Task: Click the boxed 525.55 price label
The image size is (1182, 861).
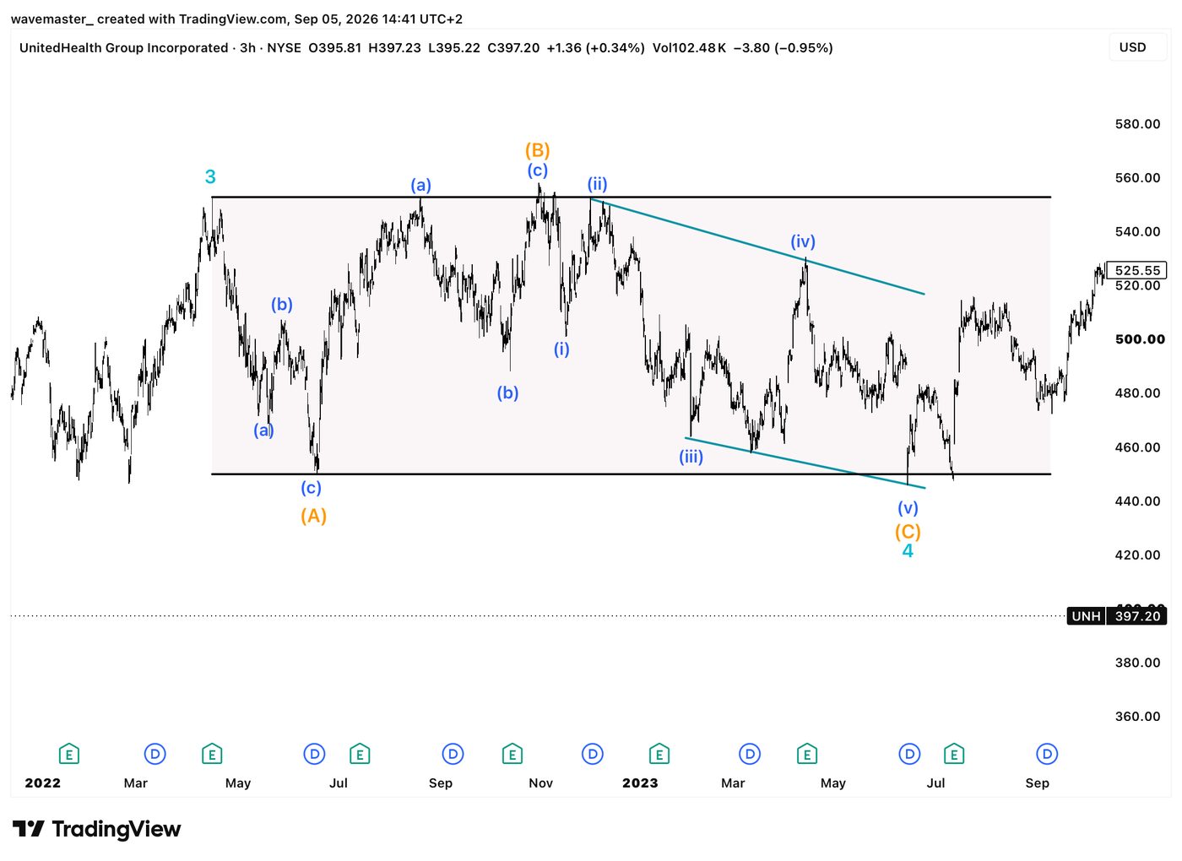Action: pyautogui.click(x=1136, y=270)
